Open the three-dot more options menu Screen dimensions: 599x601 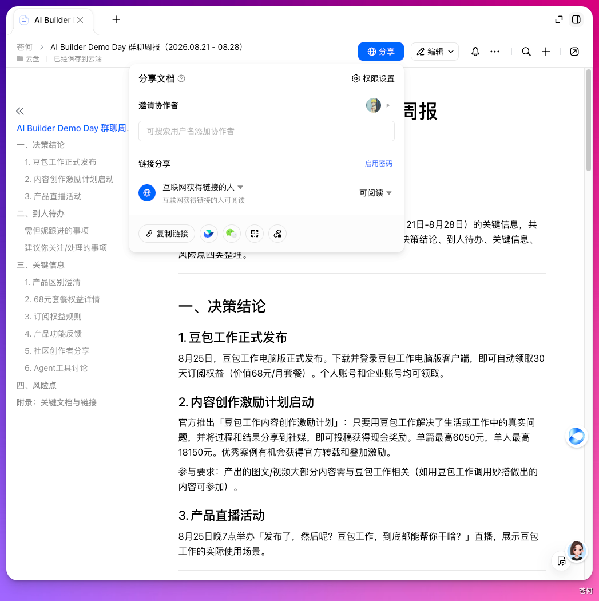tap(495, 52)
